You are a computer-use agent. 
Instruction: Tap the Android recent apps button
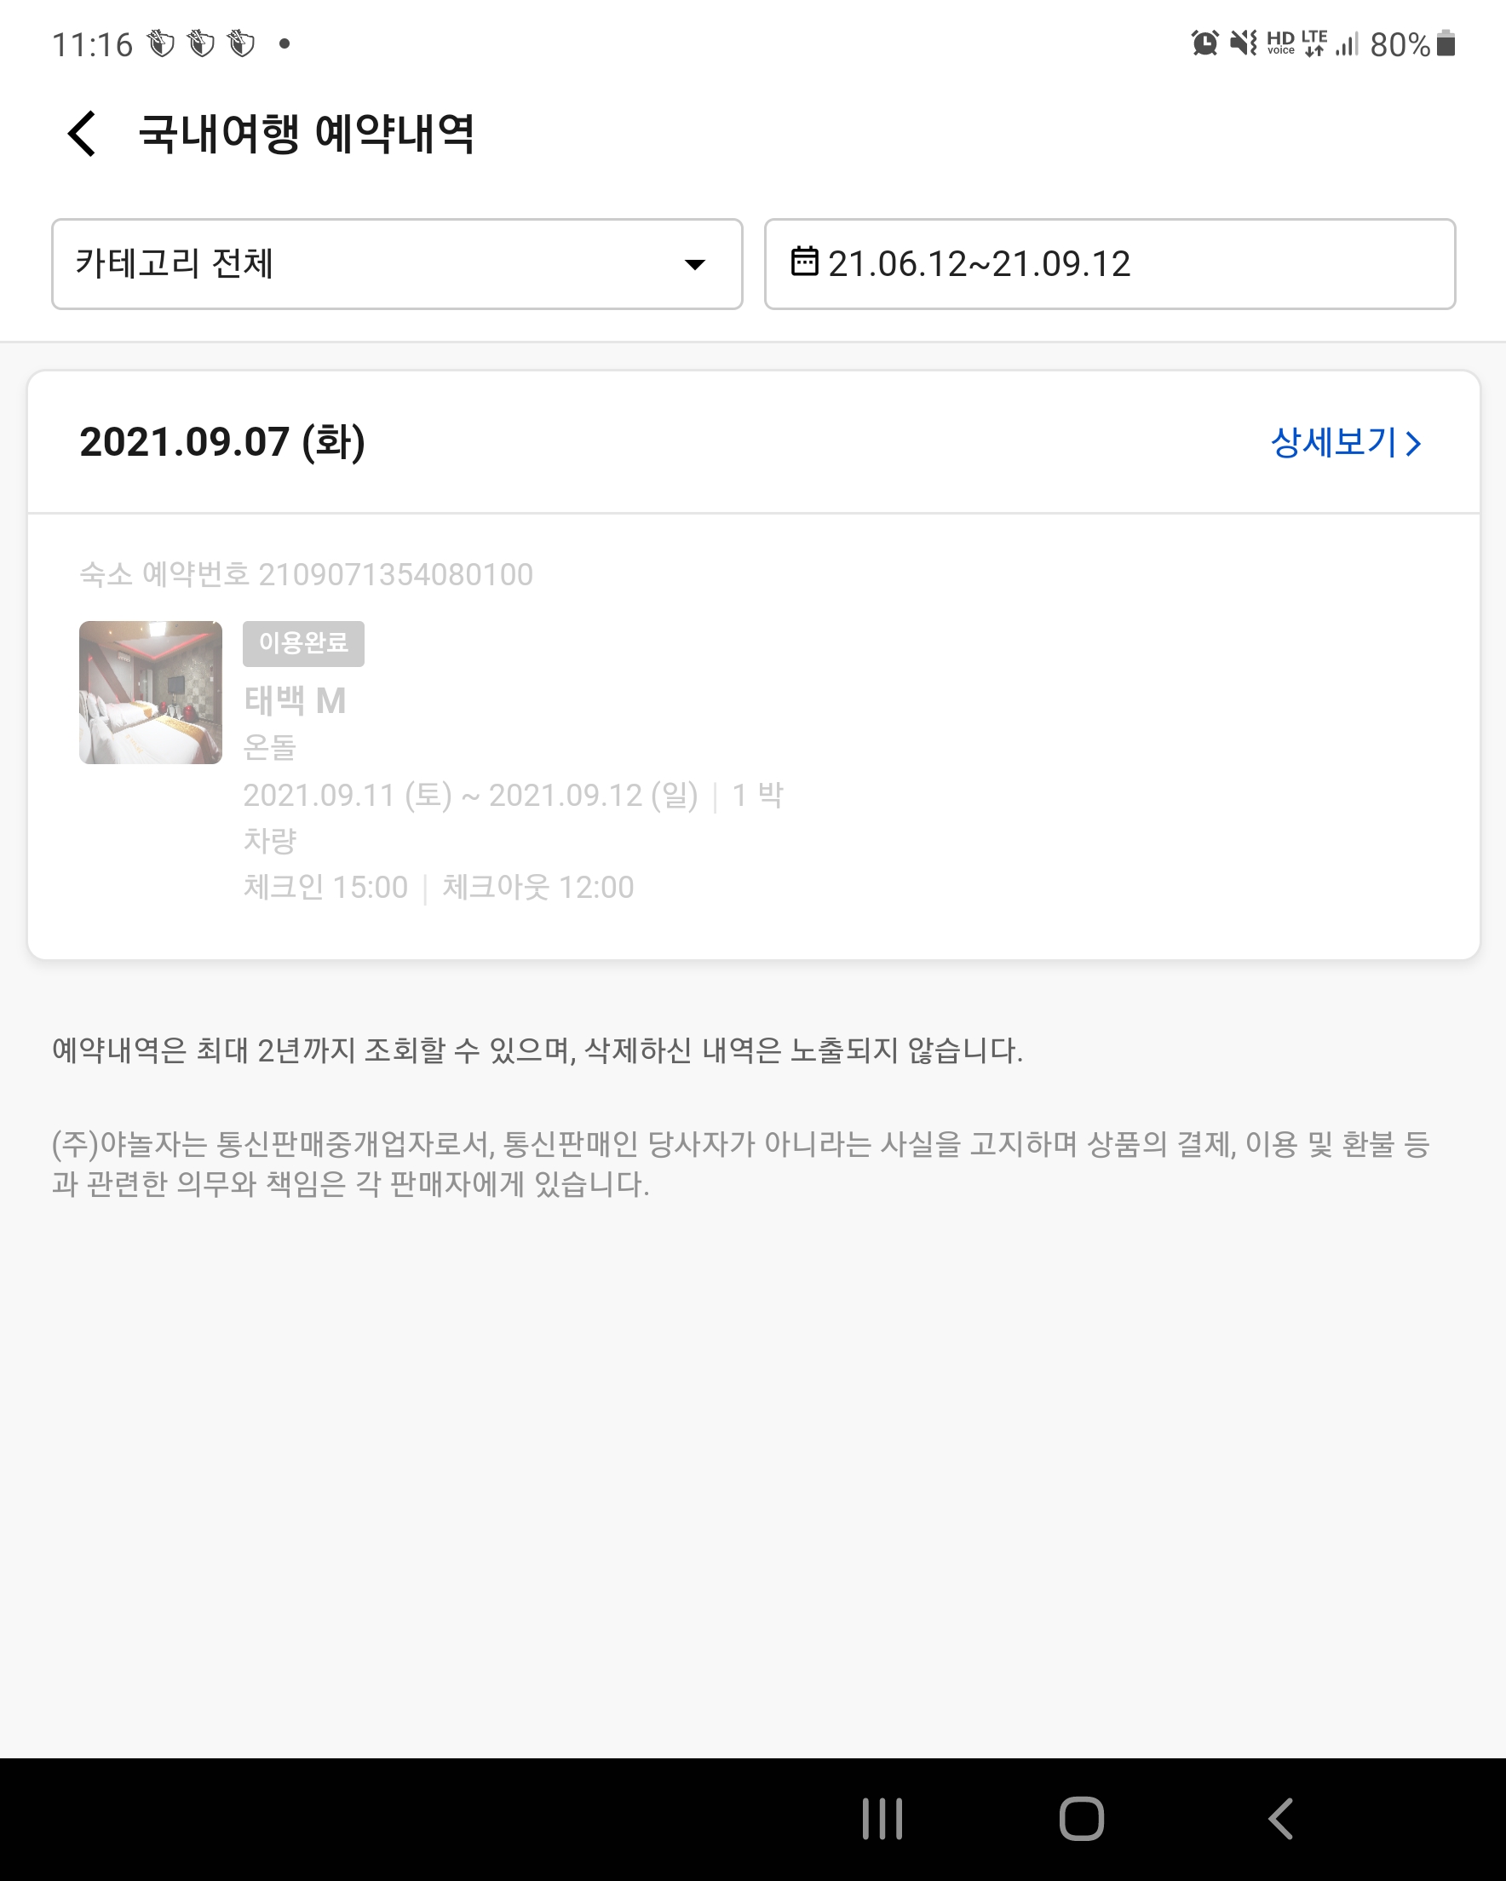click(882, 1819)
